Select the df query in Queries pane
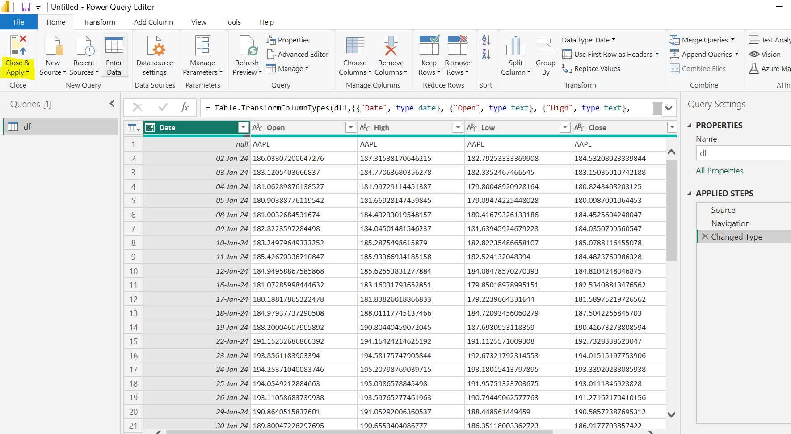 point(27,126)
